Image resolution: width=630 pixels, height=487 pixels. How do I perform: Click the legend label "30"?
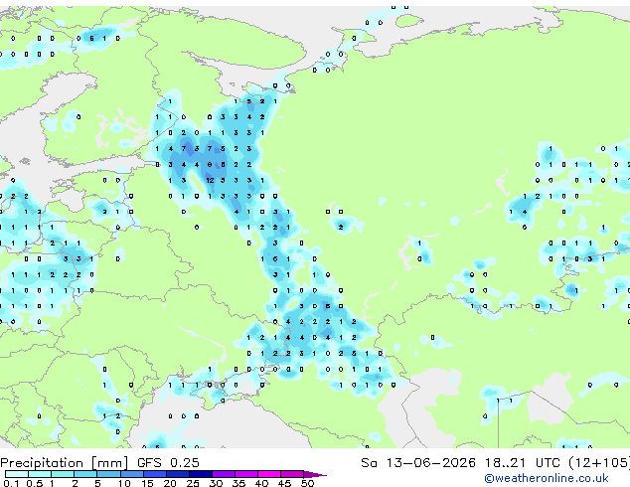click(216, 483)
